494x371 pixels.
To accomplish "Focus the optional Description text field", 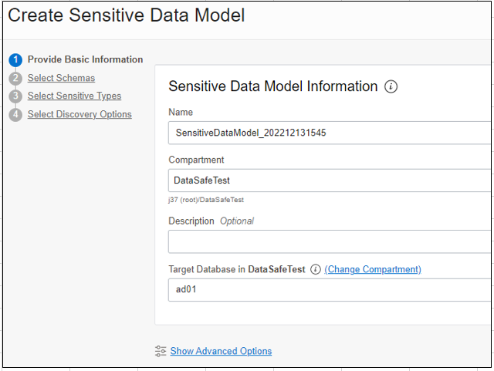I will click(330, 241).
